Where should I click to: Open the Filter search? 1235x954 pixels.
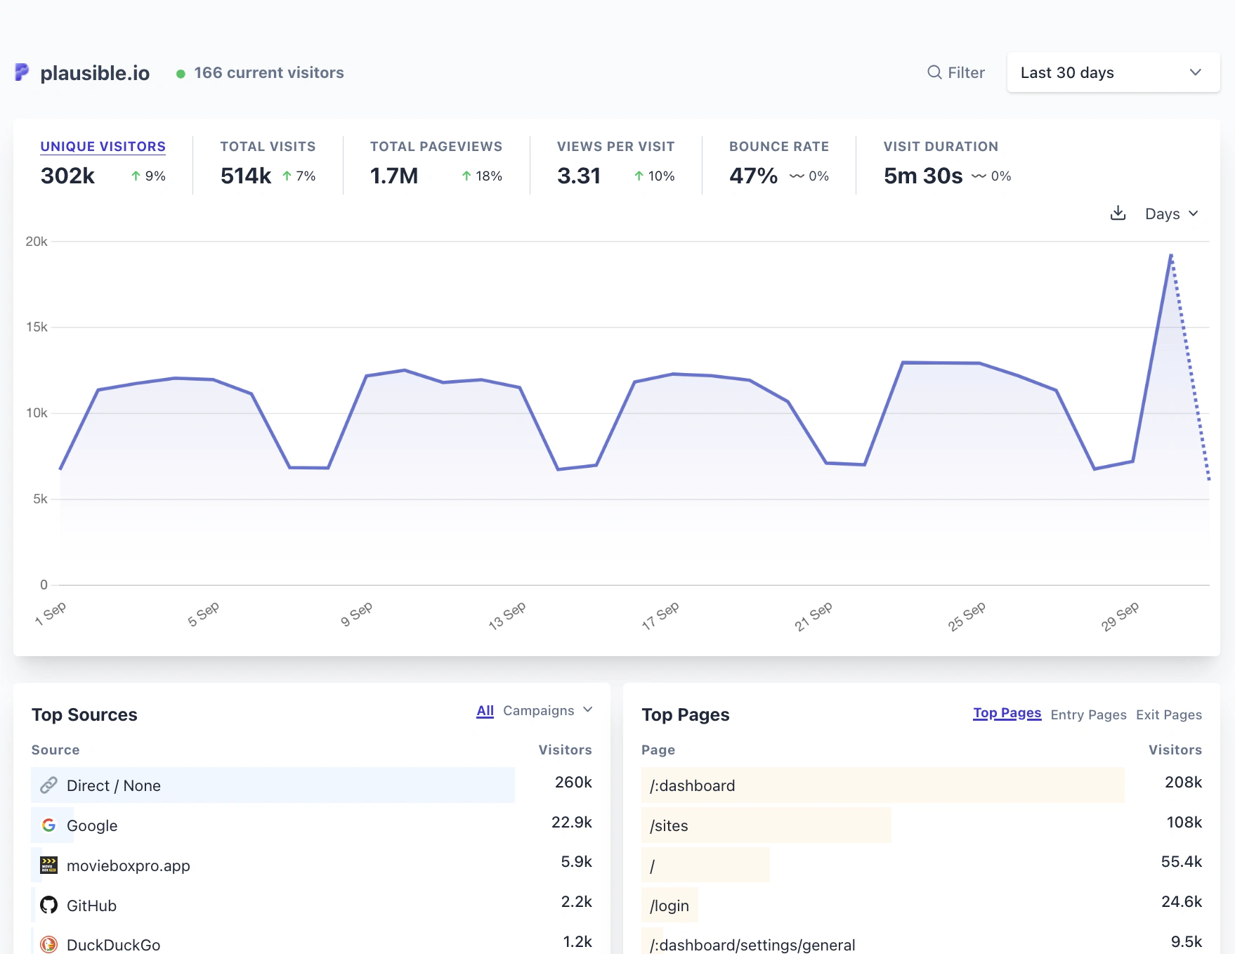[957, 72]
